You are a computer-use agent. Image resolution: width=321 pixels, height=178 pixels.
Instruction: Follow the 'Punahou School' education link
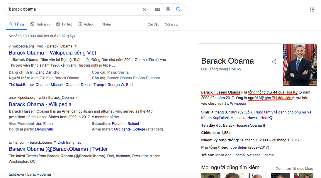pos(125,124)
